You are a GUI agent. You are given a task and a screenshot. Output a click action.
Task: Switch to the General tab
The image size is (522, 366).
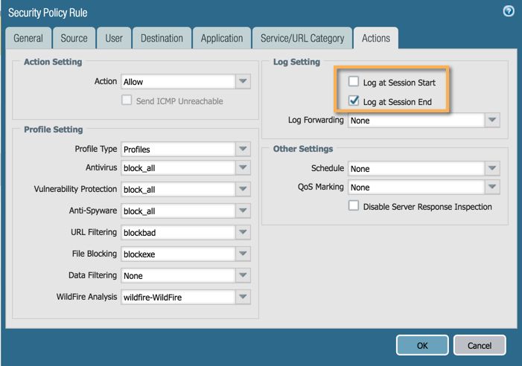(x=28, y=39)
